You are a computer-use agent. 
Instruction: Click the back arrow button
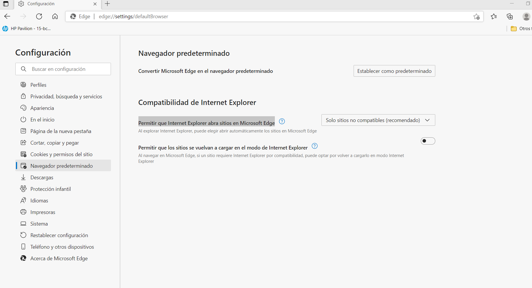(8, 16)
